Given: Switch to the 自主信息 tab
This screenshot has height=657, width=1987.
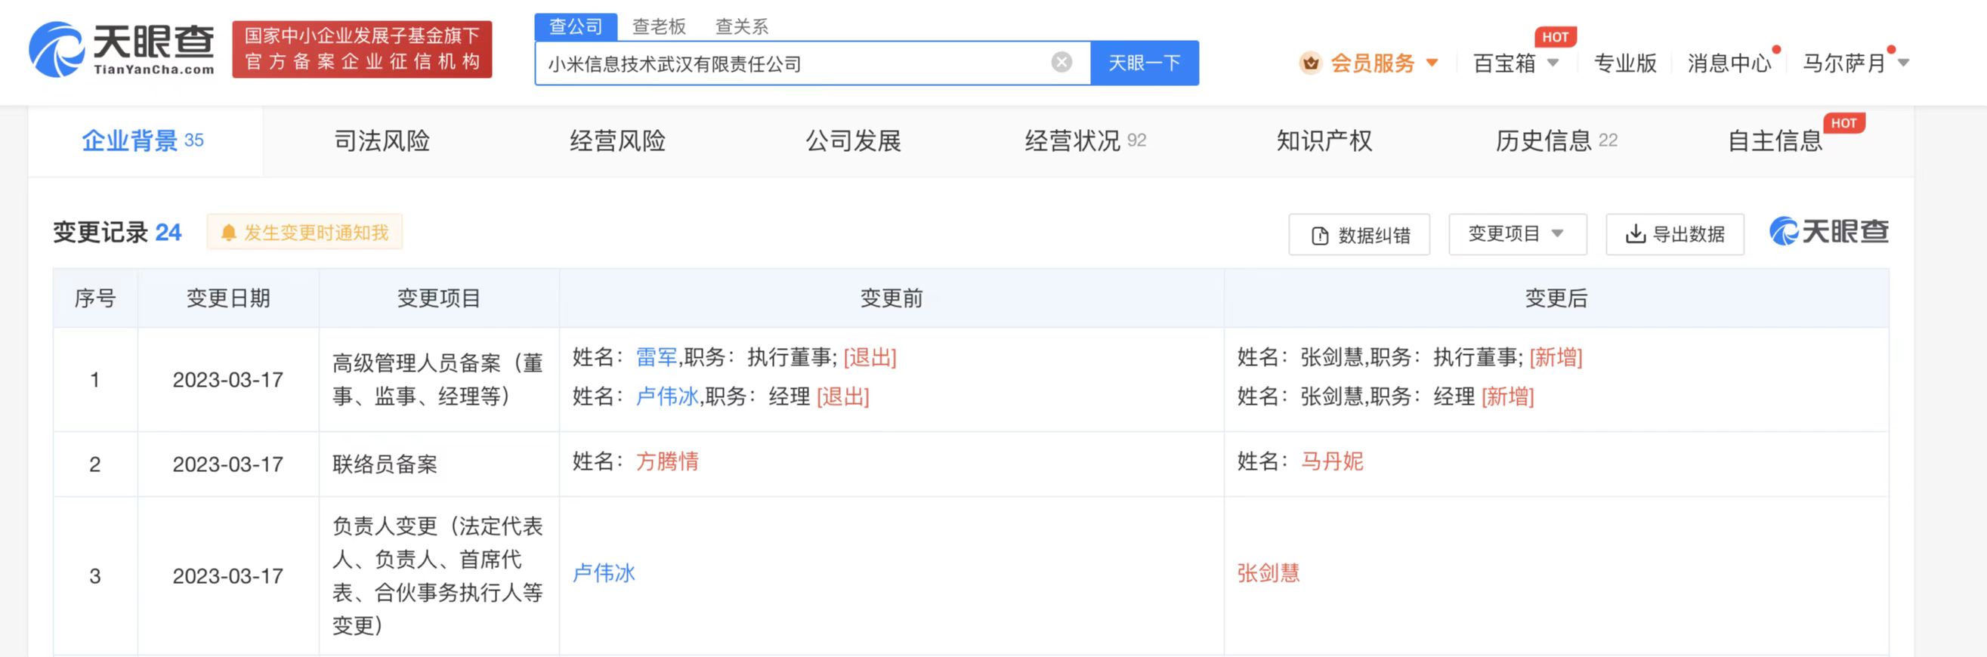Looking at the screenshot, I should [1774, 140].
